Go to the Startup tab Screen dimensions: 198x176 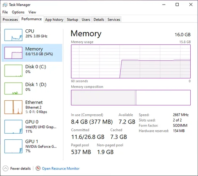72,20
